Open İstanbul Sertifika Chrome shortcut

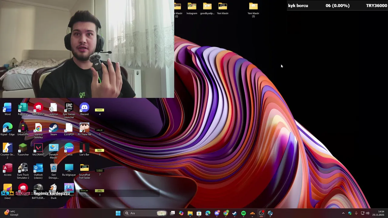(38, 131)
